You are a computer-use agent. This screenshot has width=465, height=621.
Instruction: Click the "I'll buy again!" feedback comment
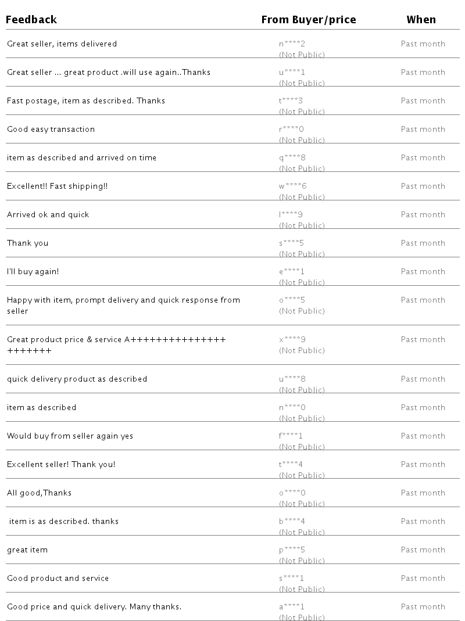(x=33, y=272)
